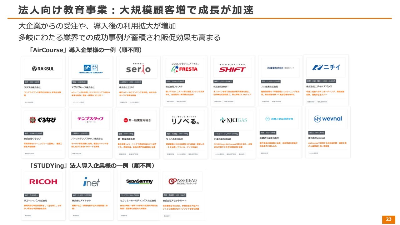Click the page number 23 badge

tap(388, 219)
